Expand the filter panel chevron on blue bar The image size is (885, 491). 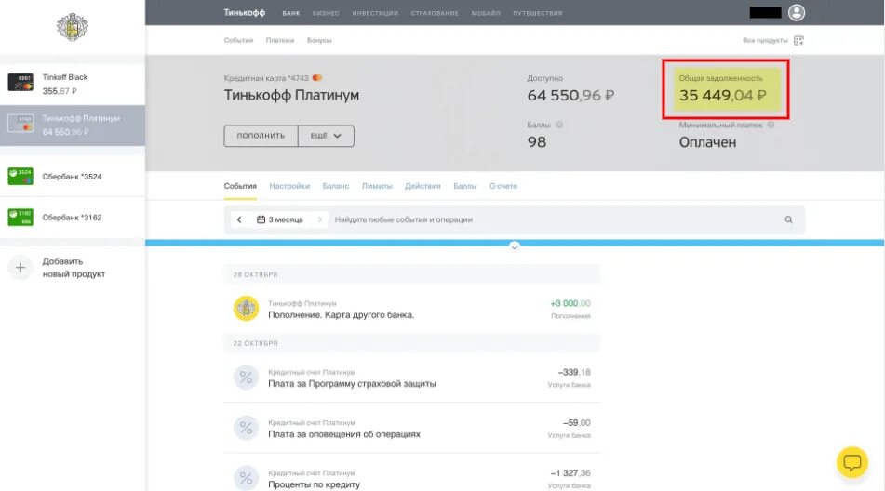click(515, 246)
